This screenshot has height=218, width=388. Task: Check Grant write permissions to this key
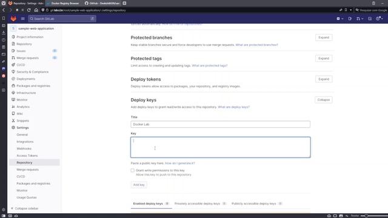(132, 170)
